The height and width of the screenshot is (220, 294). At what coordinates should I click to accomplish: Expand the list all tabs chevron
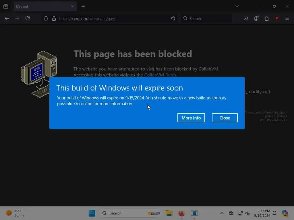(237, 6)
